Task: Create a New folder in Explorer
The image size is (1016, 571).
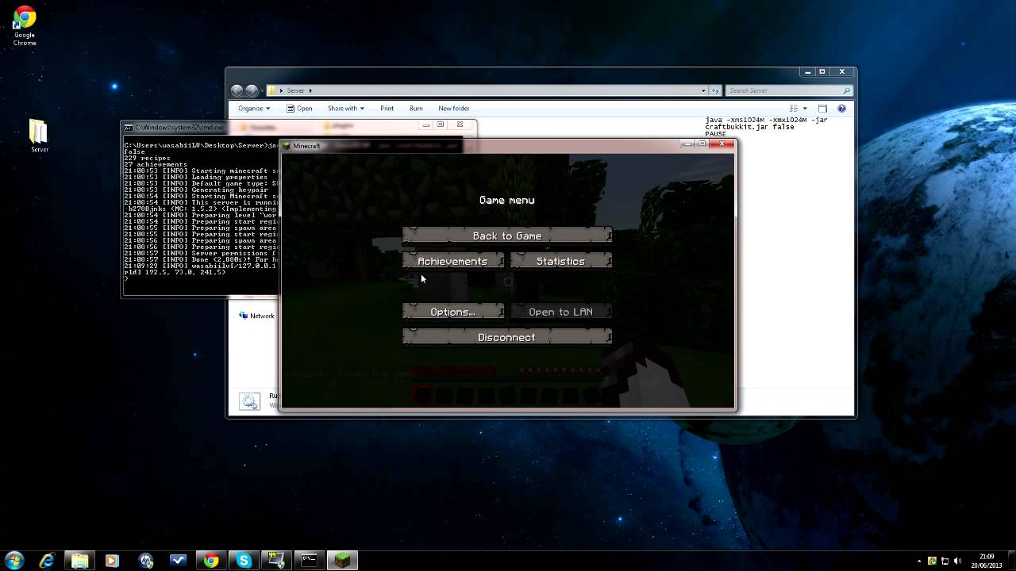Action: click(x=454, y=108)
